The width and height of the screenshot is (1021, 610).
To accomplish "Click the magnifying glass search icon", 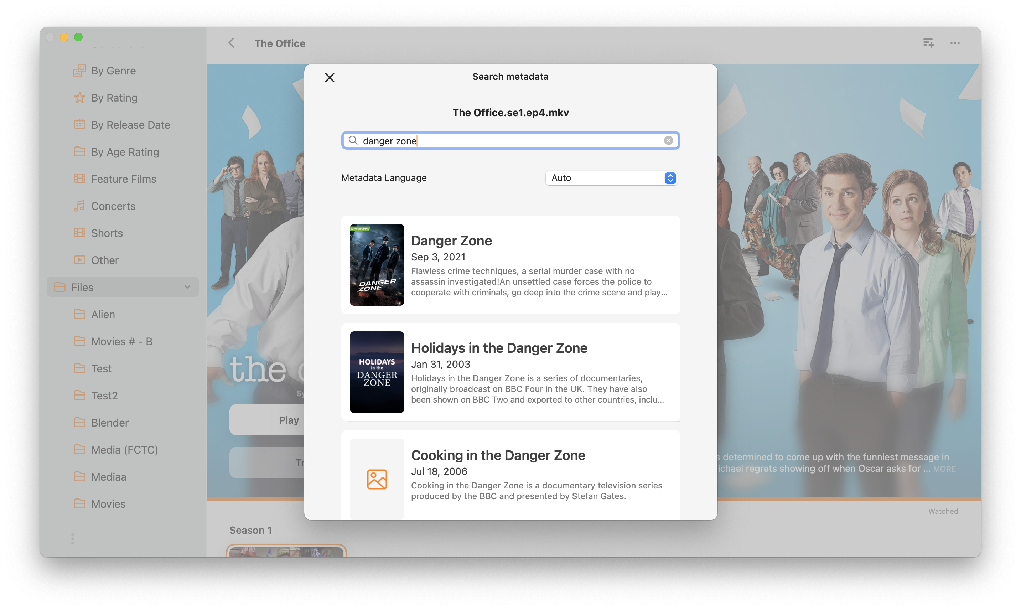I will coord(353,141).
